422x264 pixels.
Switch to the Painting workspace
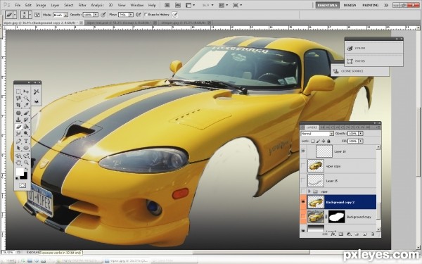(371, 5)
